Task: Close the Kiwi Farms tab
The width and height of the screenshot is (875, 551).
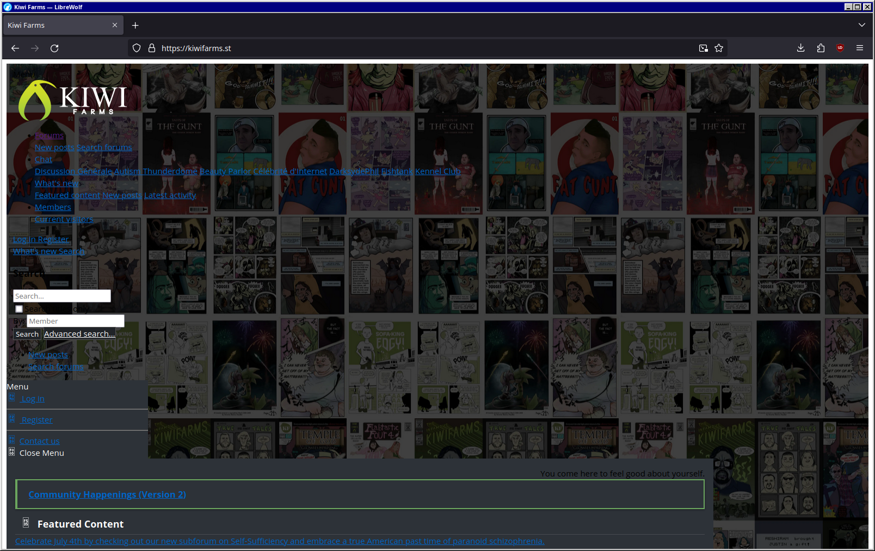Action: 115,25
